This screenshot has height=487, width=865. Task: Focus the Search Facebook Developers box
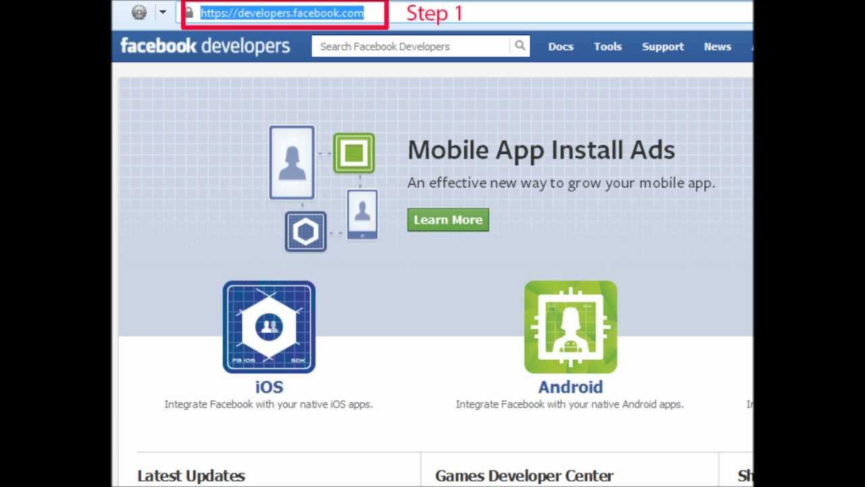(410, 47)
